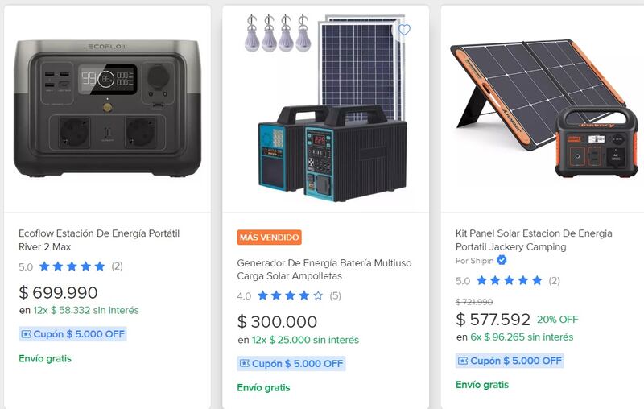The height and width of the screenshot is (409, 644).
Task: Click the 20% OFF discount label
Action: (557, 320)
